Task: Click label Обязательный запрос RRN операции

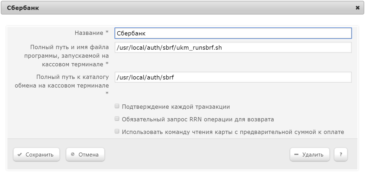Action: click(x=198, y=119)
